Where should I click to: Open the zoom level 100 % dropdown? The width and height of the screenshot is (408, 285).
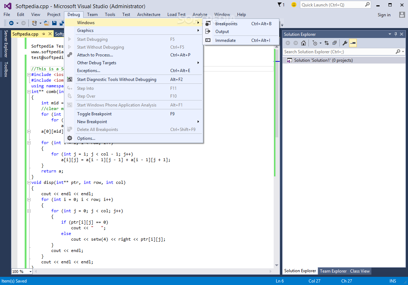[x=31, y=272]
